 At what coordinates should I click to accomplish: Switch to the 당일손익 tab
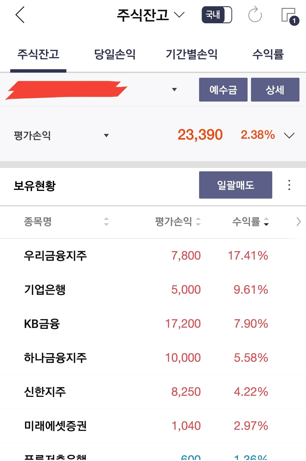click(x=115, y=54)
